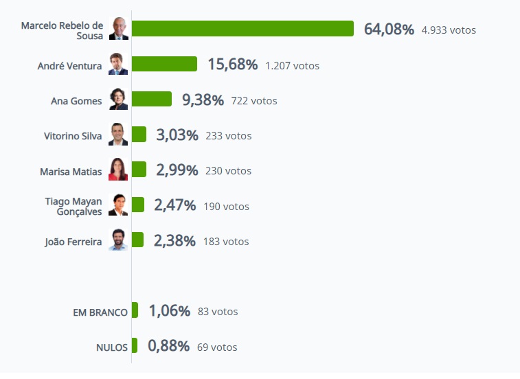The width and height of the screenshot is (520, 379).
Task: Click the 64,08% green result bar
Action: click(x=242, y=29)
